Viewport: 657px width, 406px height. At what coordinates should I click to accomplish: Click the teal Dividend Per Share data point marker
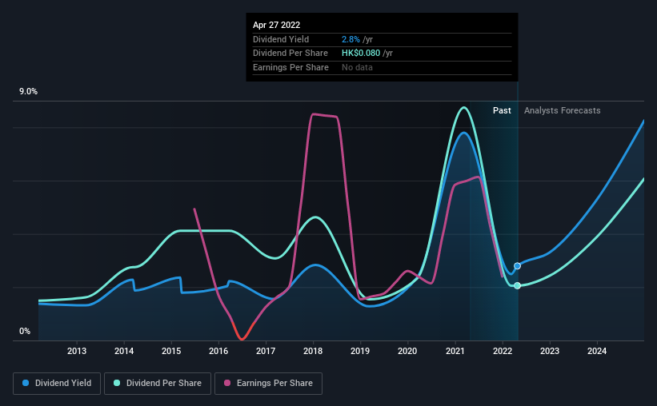click(518, 285)
